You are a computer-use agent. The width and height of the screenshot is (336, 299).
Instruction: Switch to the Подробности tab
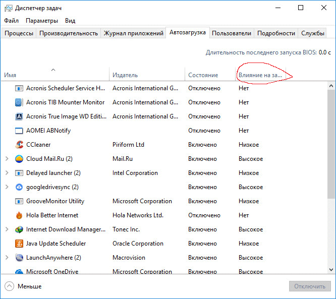pos(276,33)
